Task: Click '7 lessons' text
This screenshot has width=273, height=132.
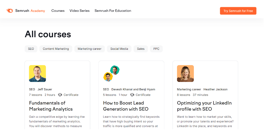Action: pos(36,95)
